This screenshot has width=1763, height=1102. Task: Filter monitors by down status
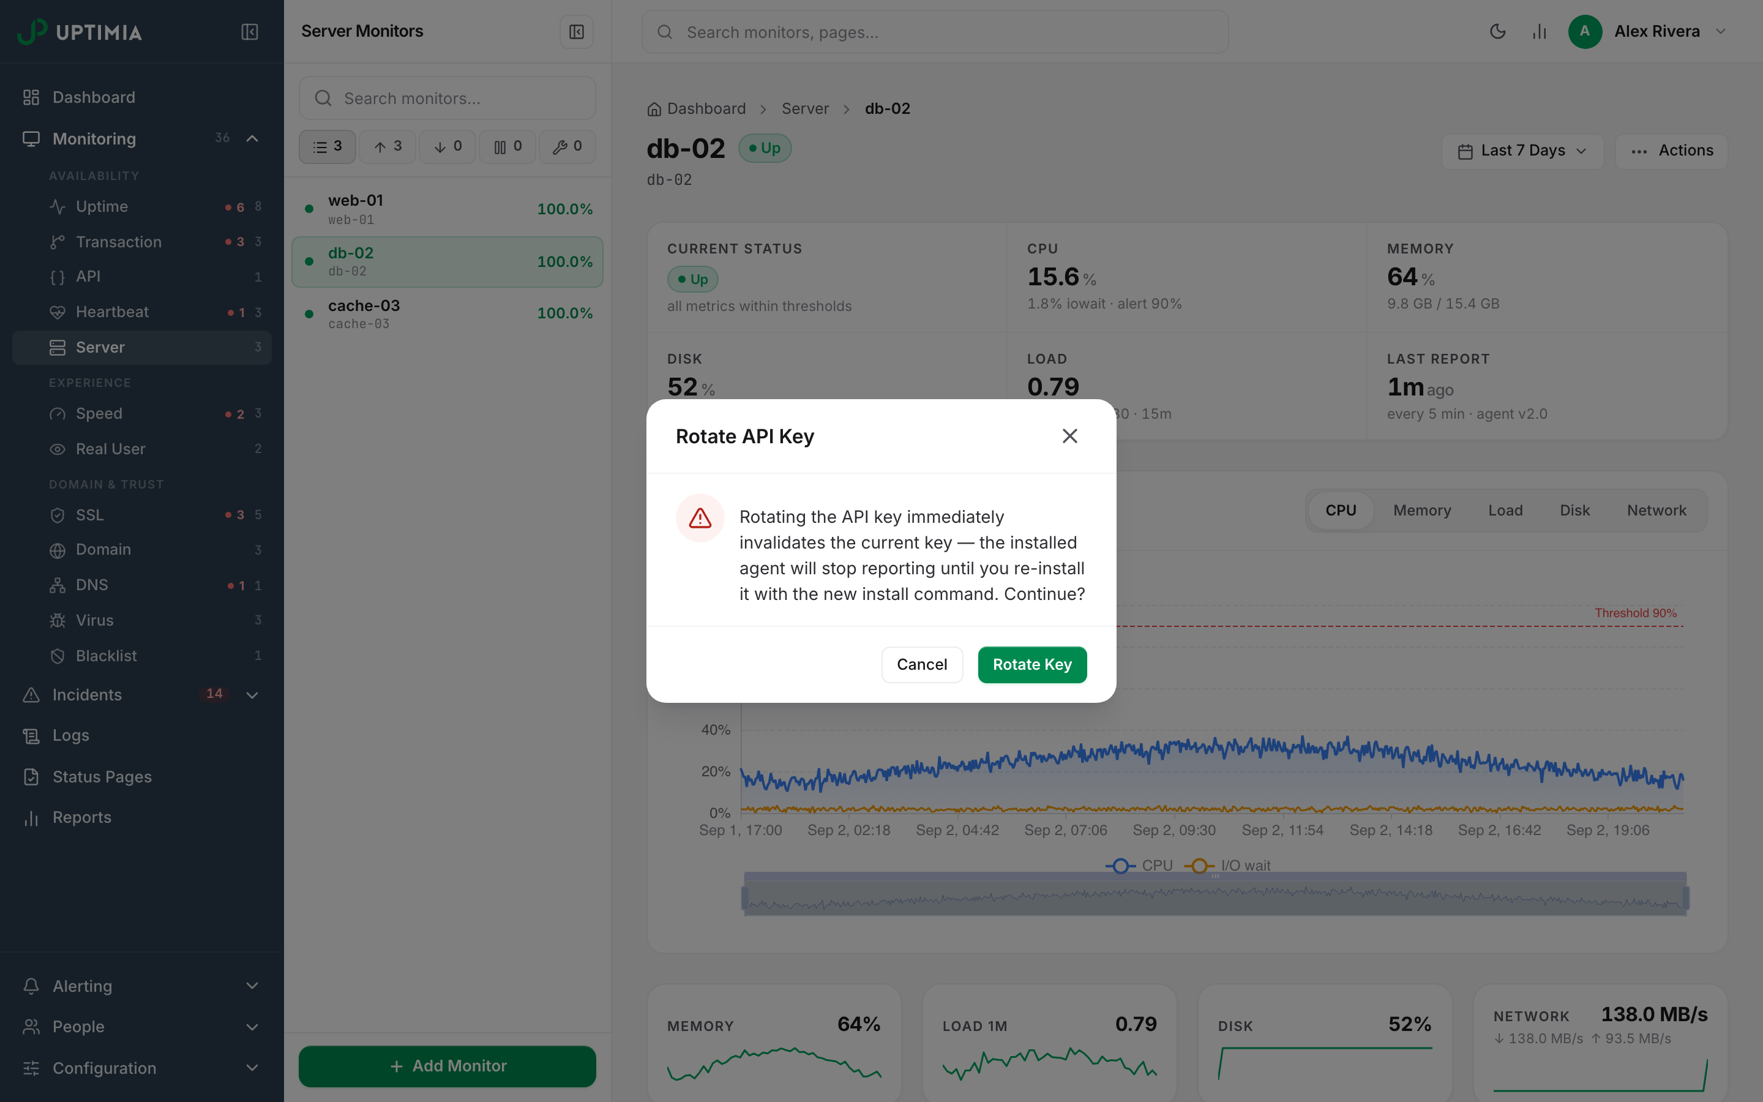pos(447,147)
